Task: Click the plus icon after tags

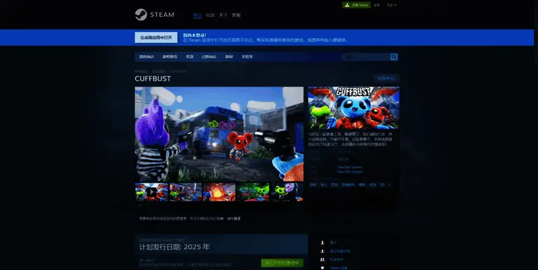Action: click(389, 184)
